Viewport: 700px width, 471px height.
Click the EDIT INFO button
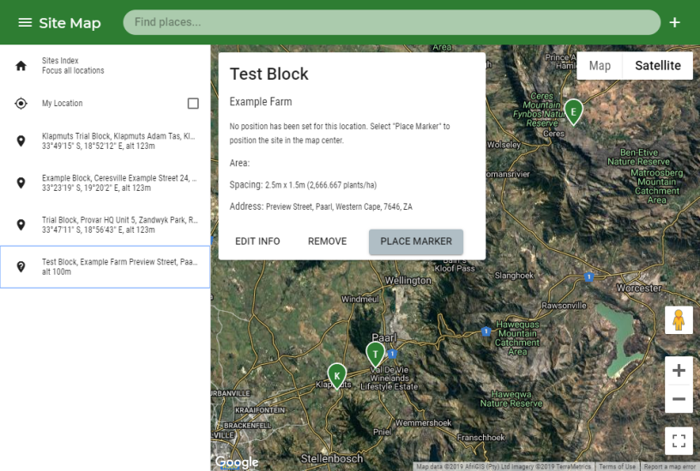[257, 241]
